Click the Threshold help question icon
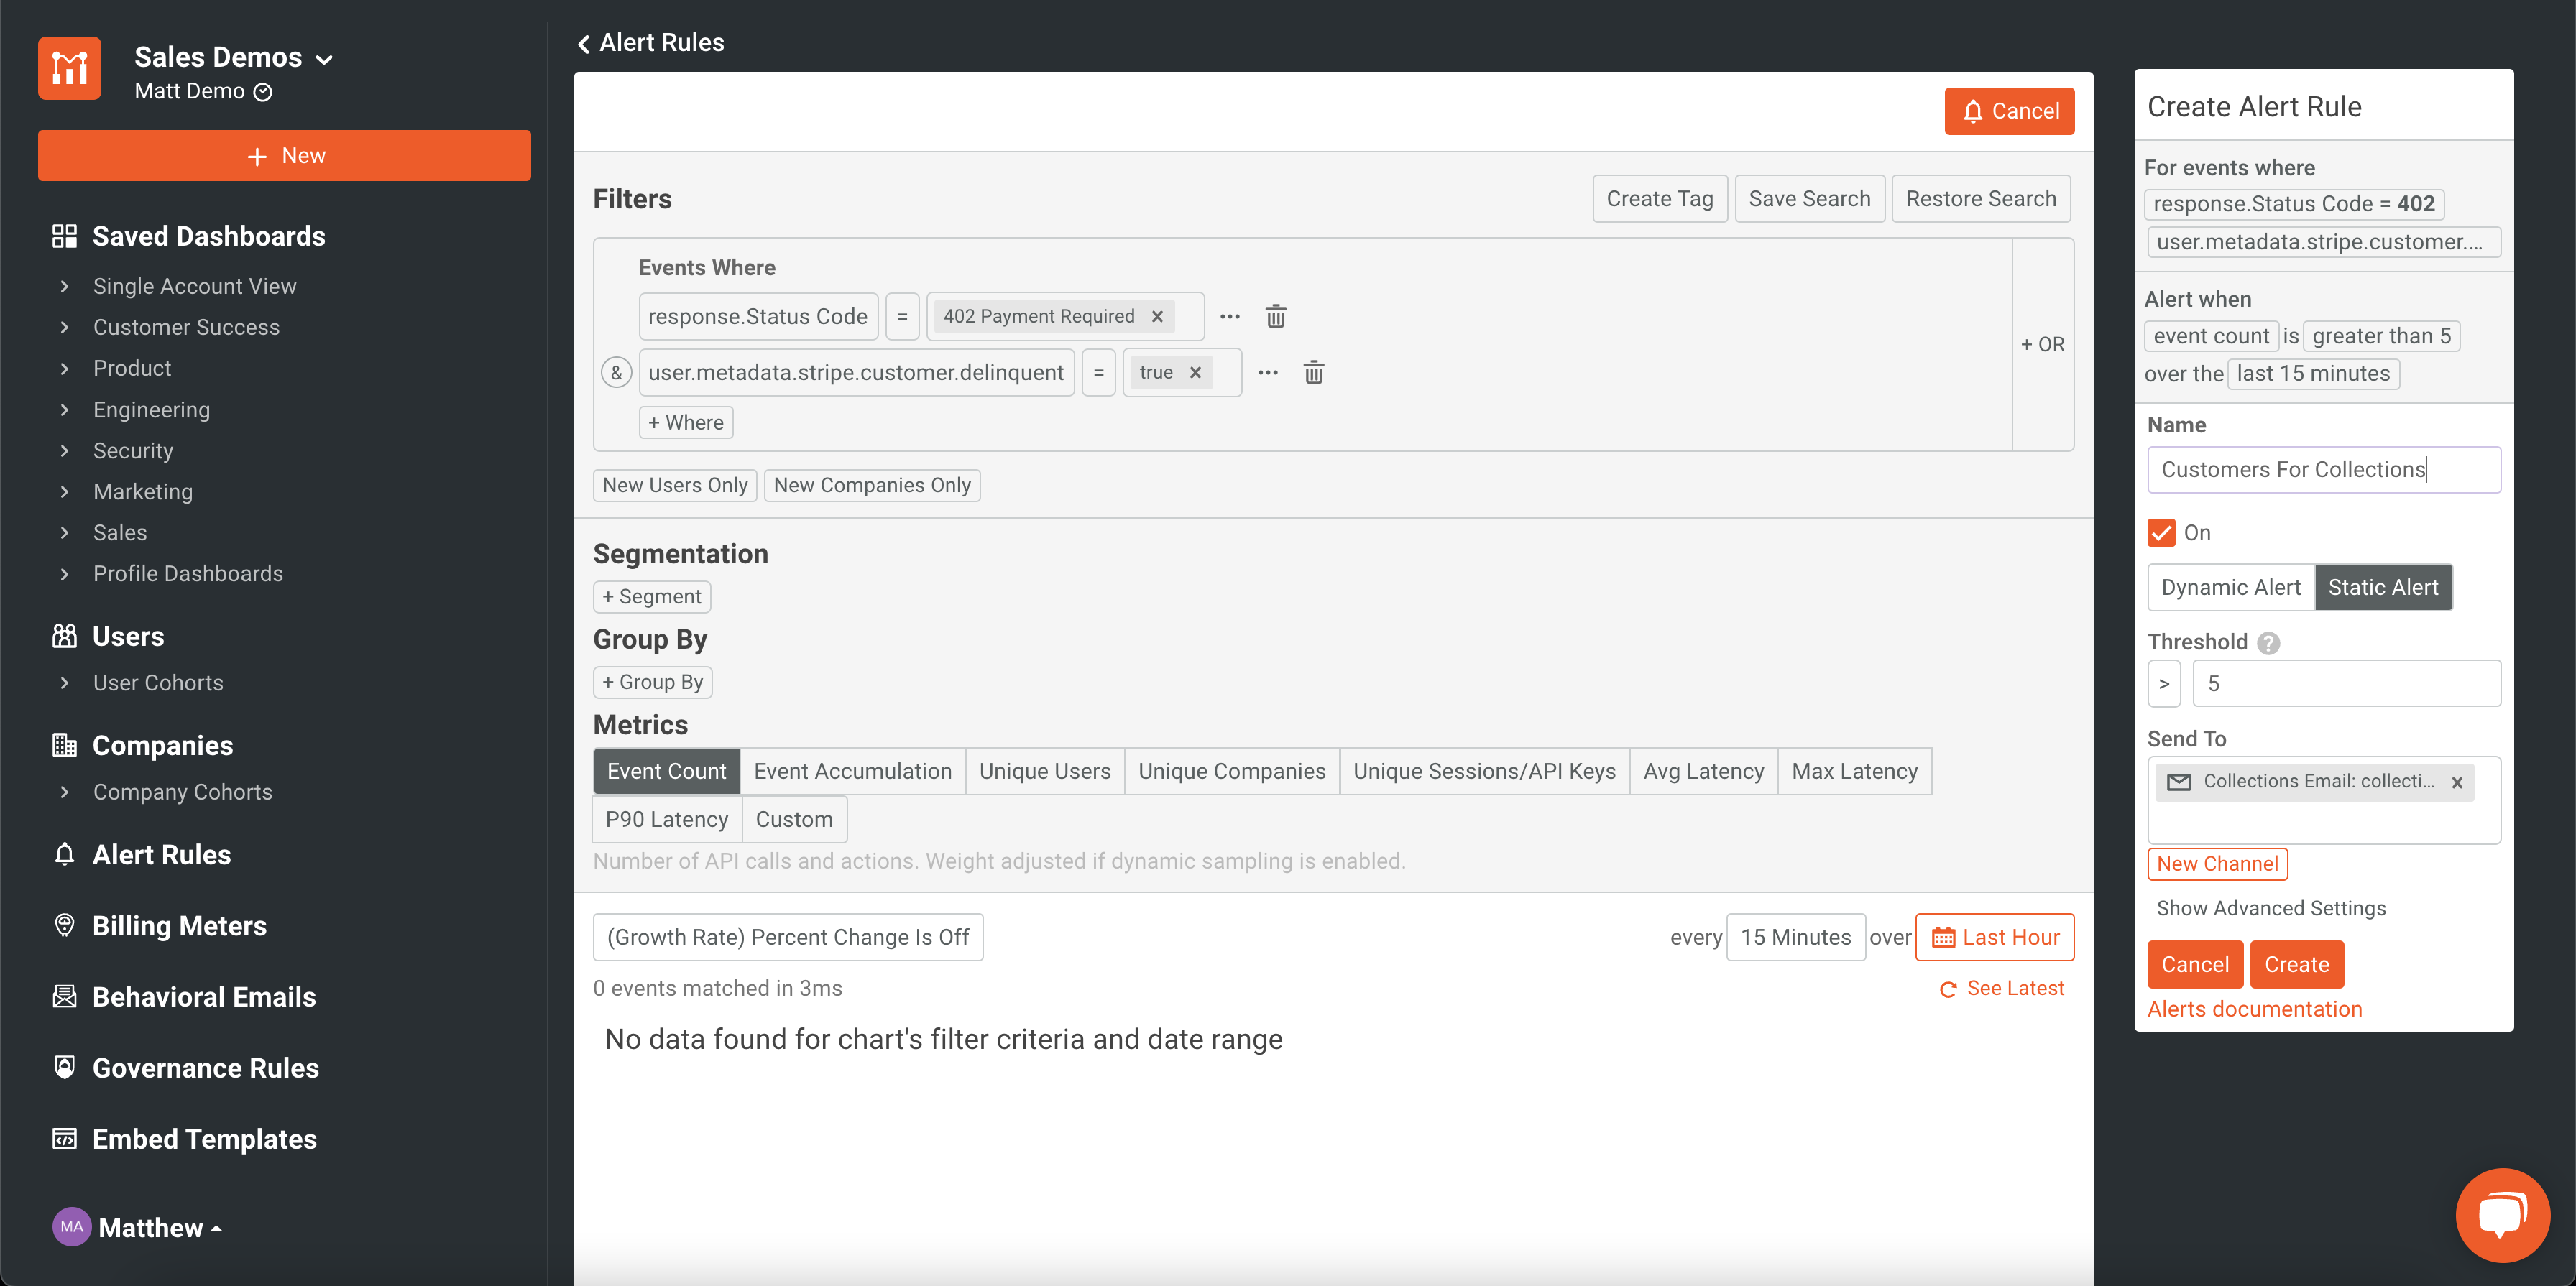The width and height of the screenshot is (2576, 1286). tap(2269, 642)
